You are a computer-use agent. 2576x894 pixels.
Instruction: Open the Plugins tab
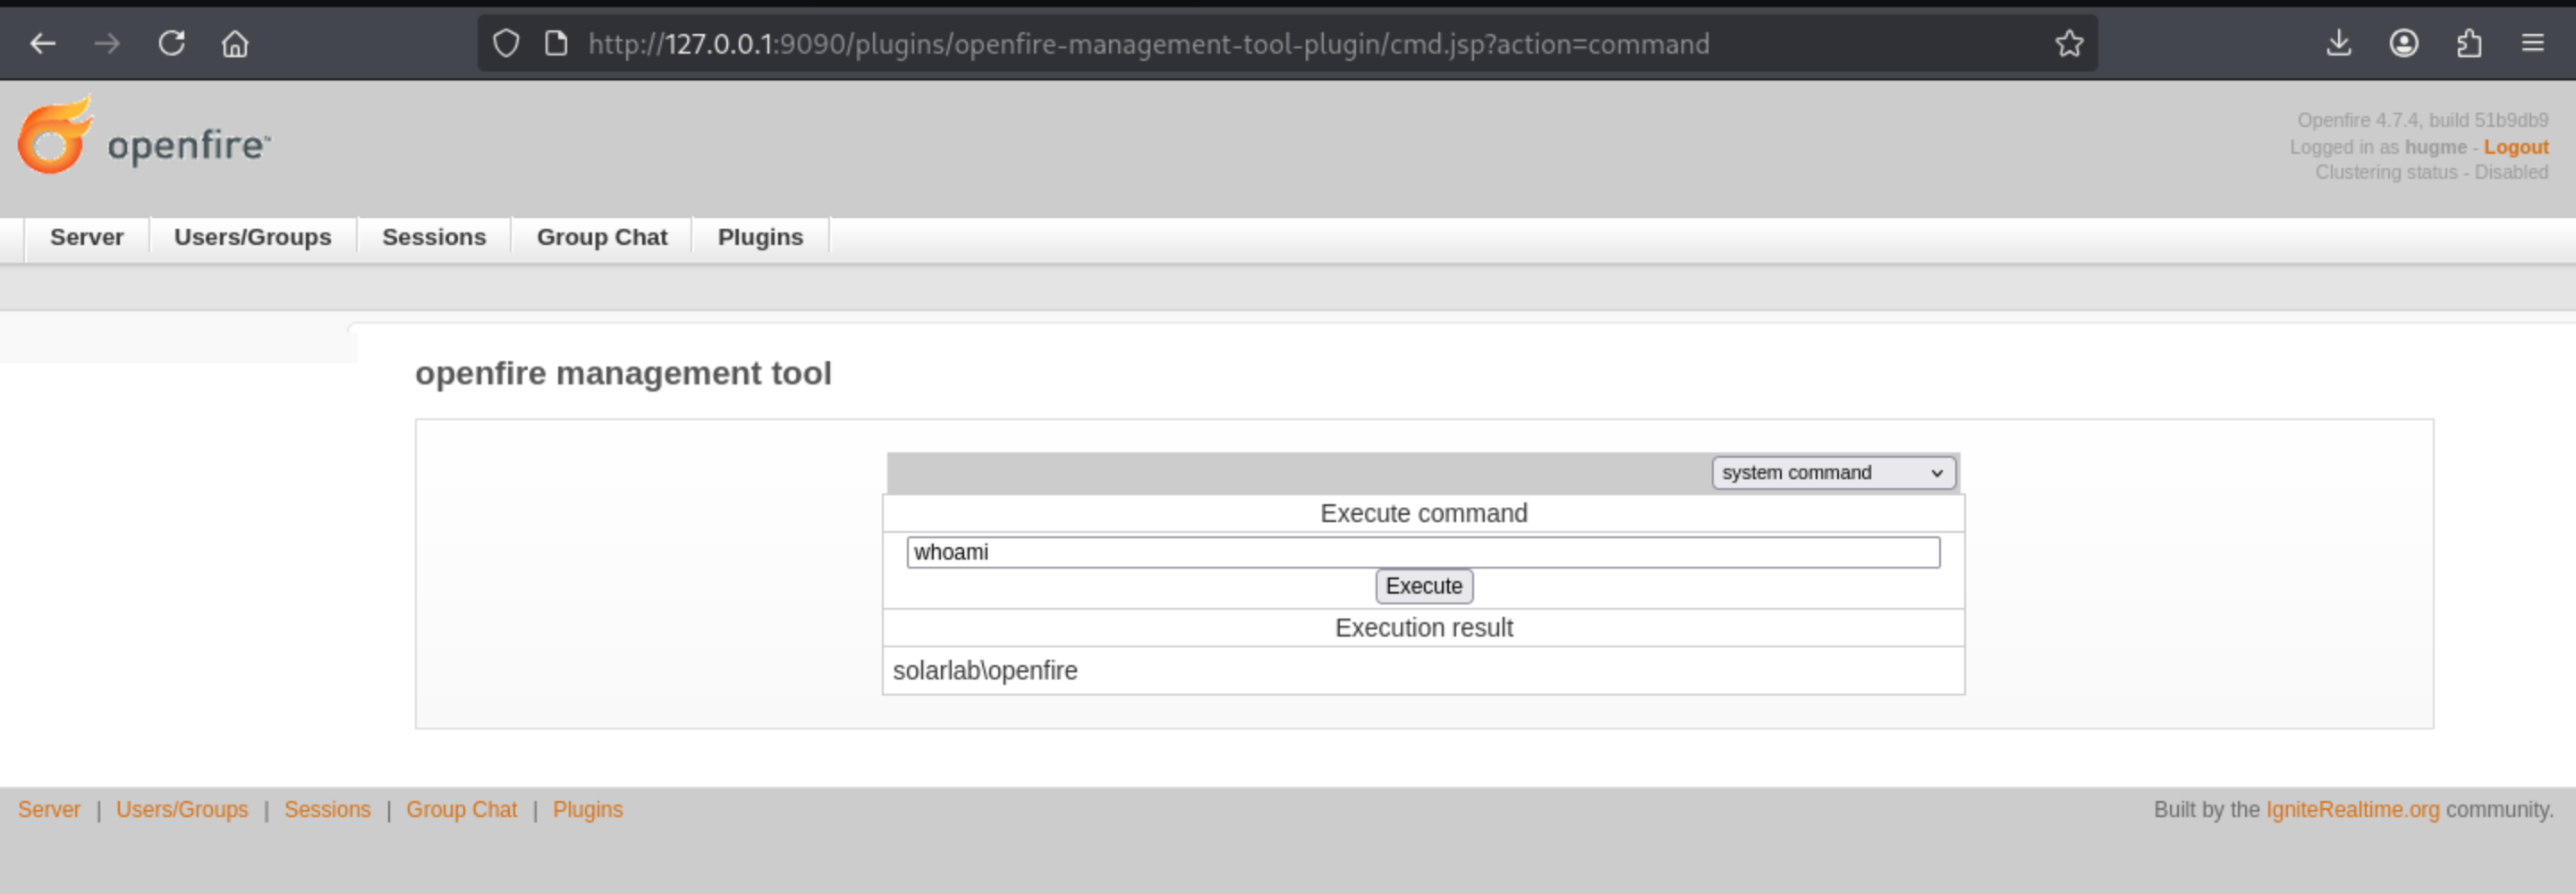point(760,238)
